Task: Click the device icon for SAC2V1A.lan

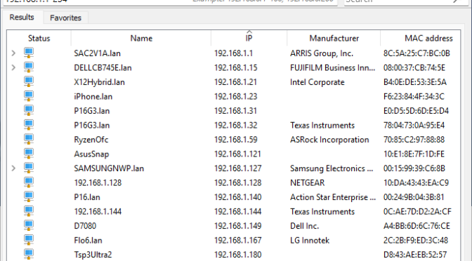Action: click(29, 53)
